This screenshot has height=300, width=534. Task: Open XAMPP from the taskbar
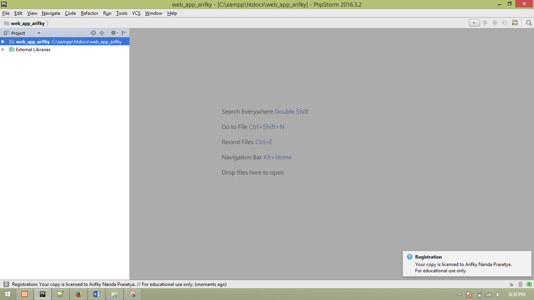[x=25, y=294]
